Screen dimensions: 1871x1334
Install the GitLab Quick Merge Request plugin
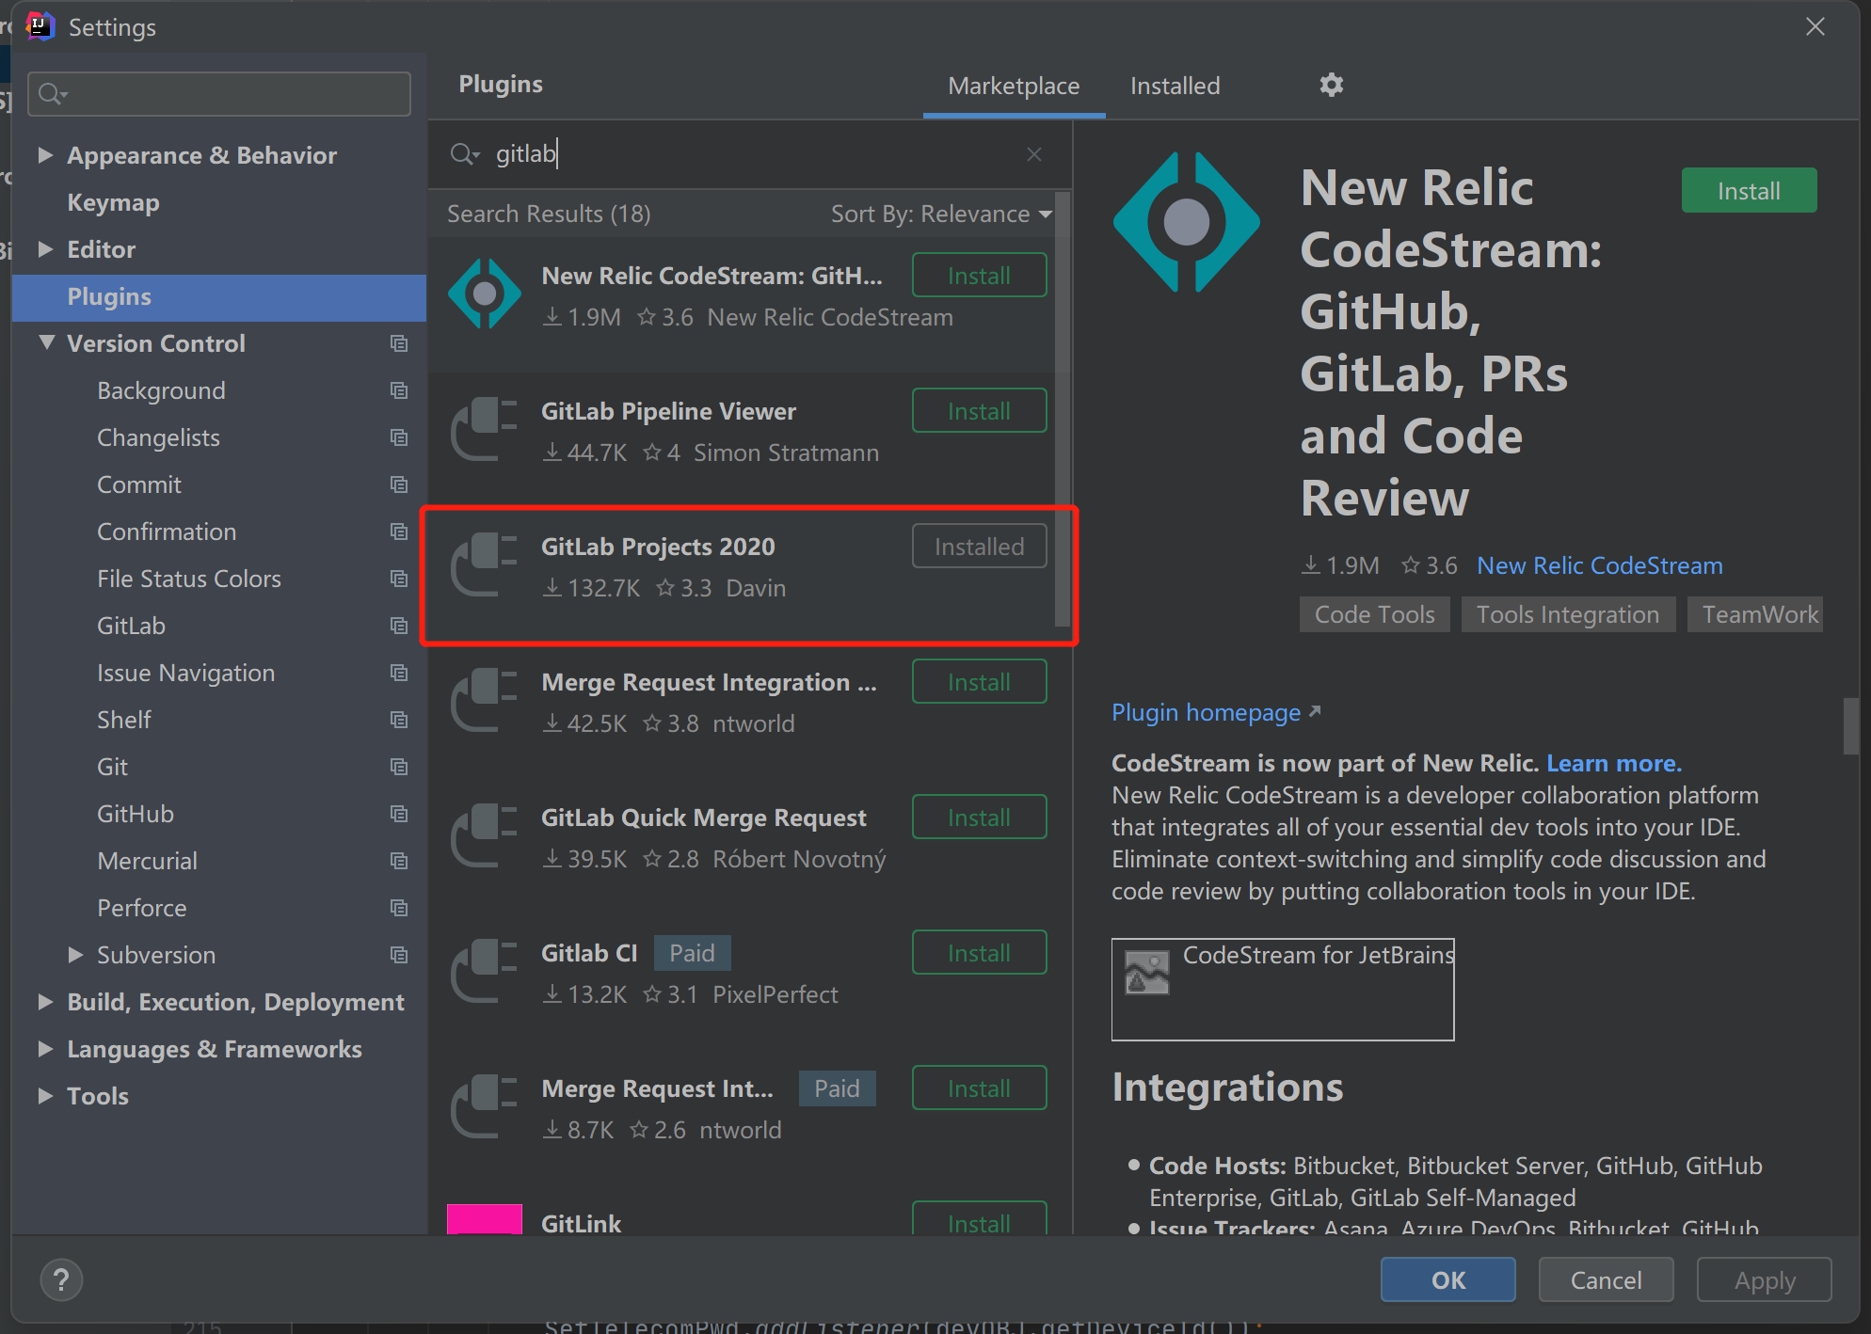point(979,818)
